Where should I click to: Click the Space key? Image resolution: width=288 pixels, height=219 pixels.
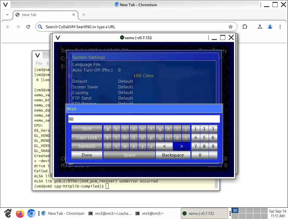[129, 155]
